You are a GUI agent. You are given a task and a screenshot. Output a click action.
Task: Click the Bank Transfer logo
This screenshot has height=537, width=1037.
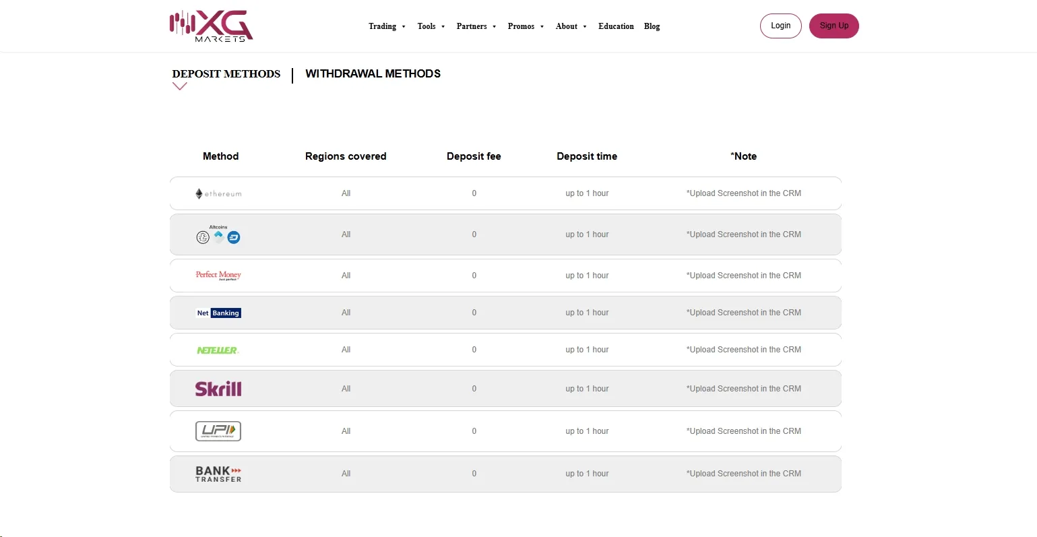[218, 474]
